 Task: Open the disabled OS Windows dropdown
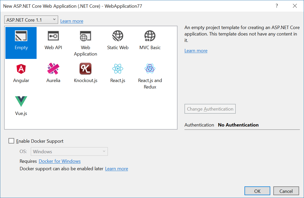point(69,151)
